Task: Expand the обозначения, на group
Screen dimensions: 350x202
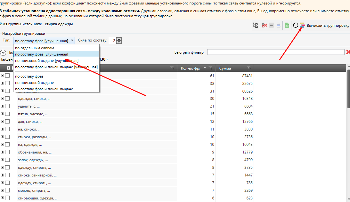Action: click(x=2, y=152)
